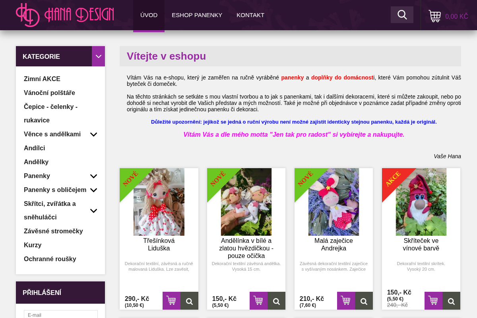The height and width of the screenshot is (318, 477).
Task: Open Panenky s obličejem category link
Action: click(55, 190)
